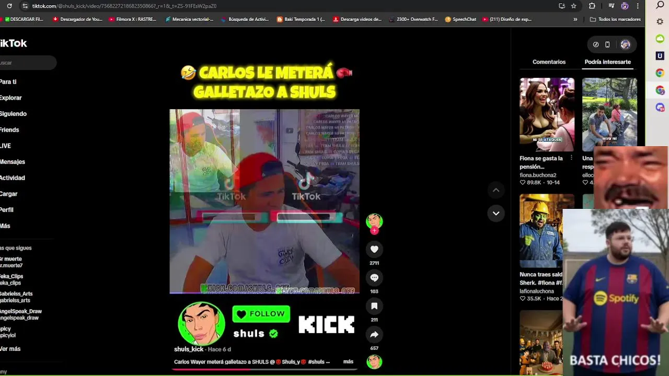Switch to Podría interesarte tab
The height and width of the screenshot is (376, 669).
(x=607, y=62)
